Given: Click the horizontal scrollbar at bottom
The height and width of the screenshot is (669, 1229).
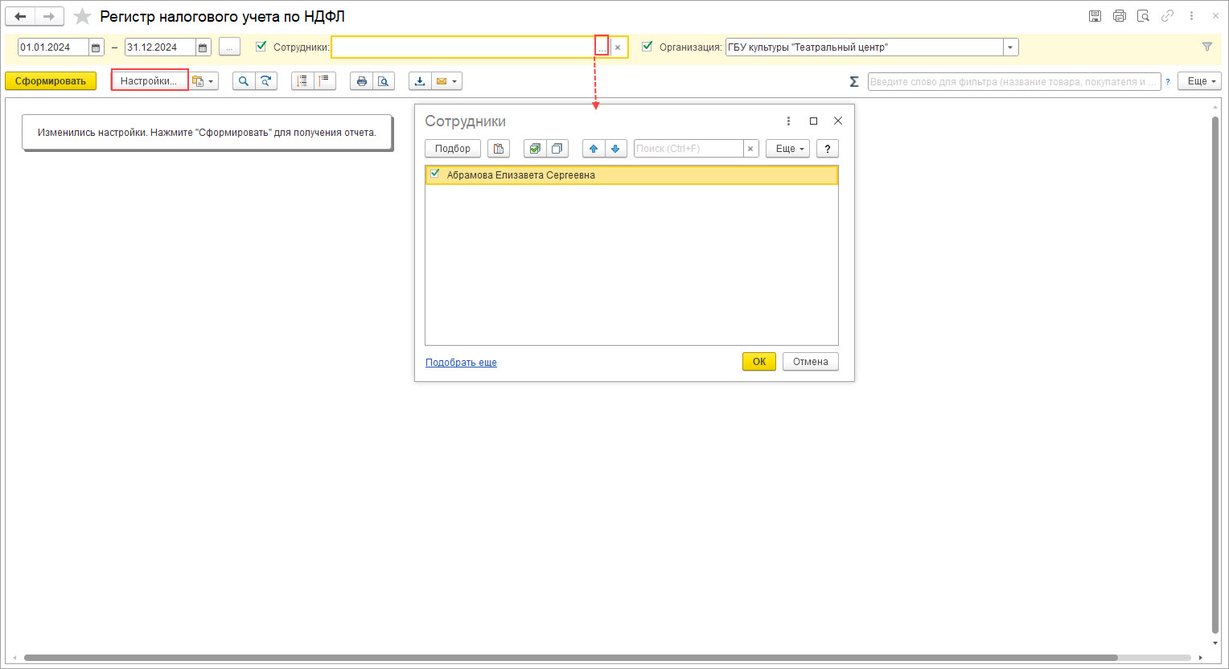Looking at the screenshot, I should click(x=570, y=658).
